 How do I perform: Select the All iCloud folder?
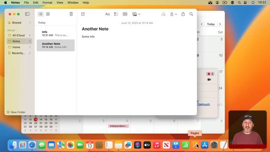19,35
